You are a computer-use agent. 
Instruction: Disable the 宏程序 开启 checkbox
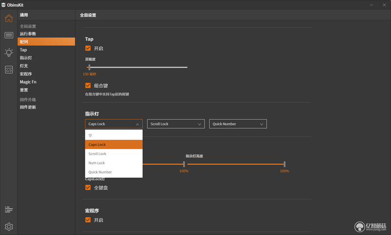[x=88, y=220]
